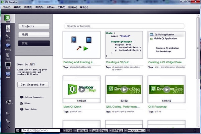201x134 pixels.
Task: Open the Online Community link
Action: (x=34, y=97)
